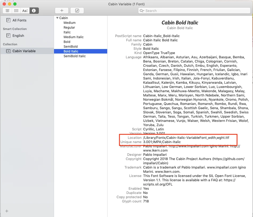
Task: Click Unique name value 3.001;IMPA;Cabin-Italic
Action: 162,142
